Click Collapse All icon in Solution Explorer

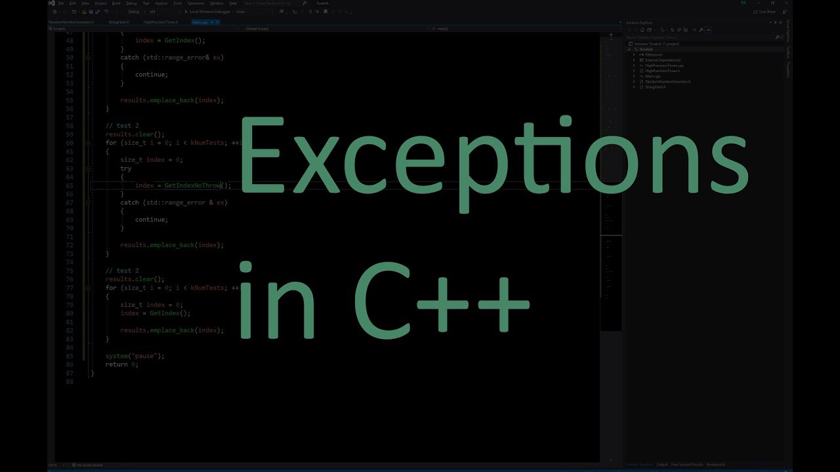[x=679, y=30]
